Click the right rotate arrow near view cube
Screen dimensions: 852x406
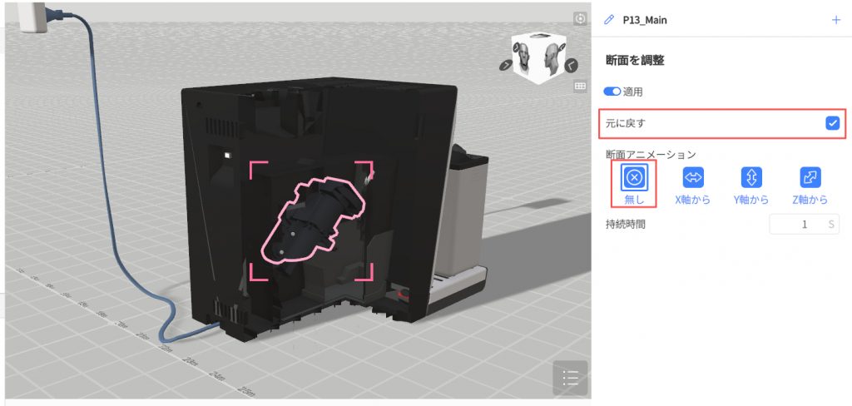[570, 64]
